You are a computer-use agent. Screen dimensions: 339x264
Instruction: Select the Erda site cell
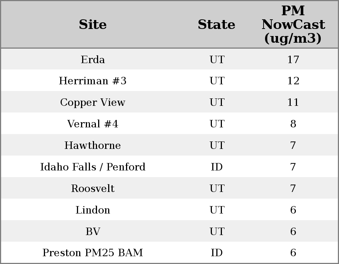[93, 59]
